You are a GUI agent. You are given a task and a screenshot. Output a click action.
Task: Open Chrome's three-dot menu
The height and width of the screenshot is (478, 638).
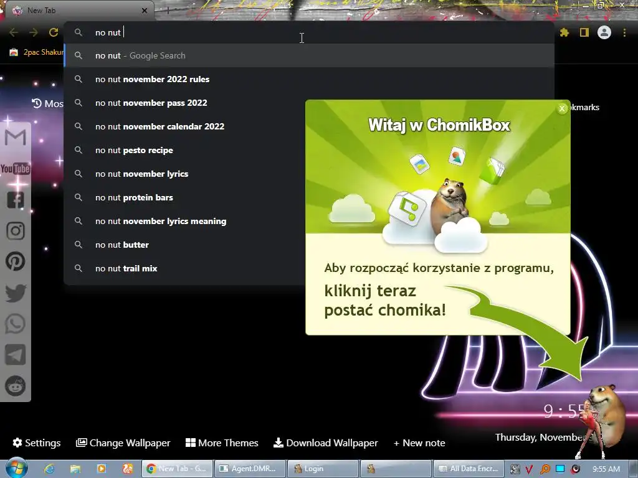point(624,32)
